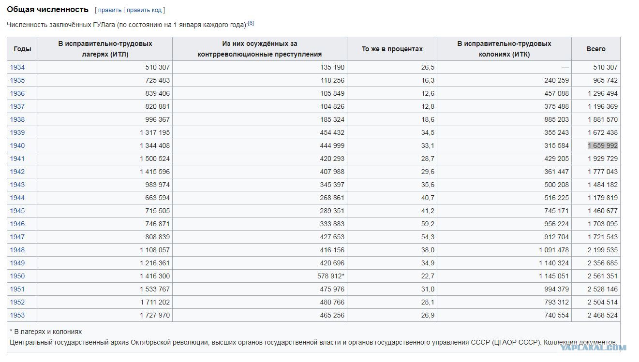Click the 2 561 351 total cell
The height and width of the screenshot is (362, 639).
pyautogui.click(x=602, y=276)
